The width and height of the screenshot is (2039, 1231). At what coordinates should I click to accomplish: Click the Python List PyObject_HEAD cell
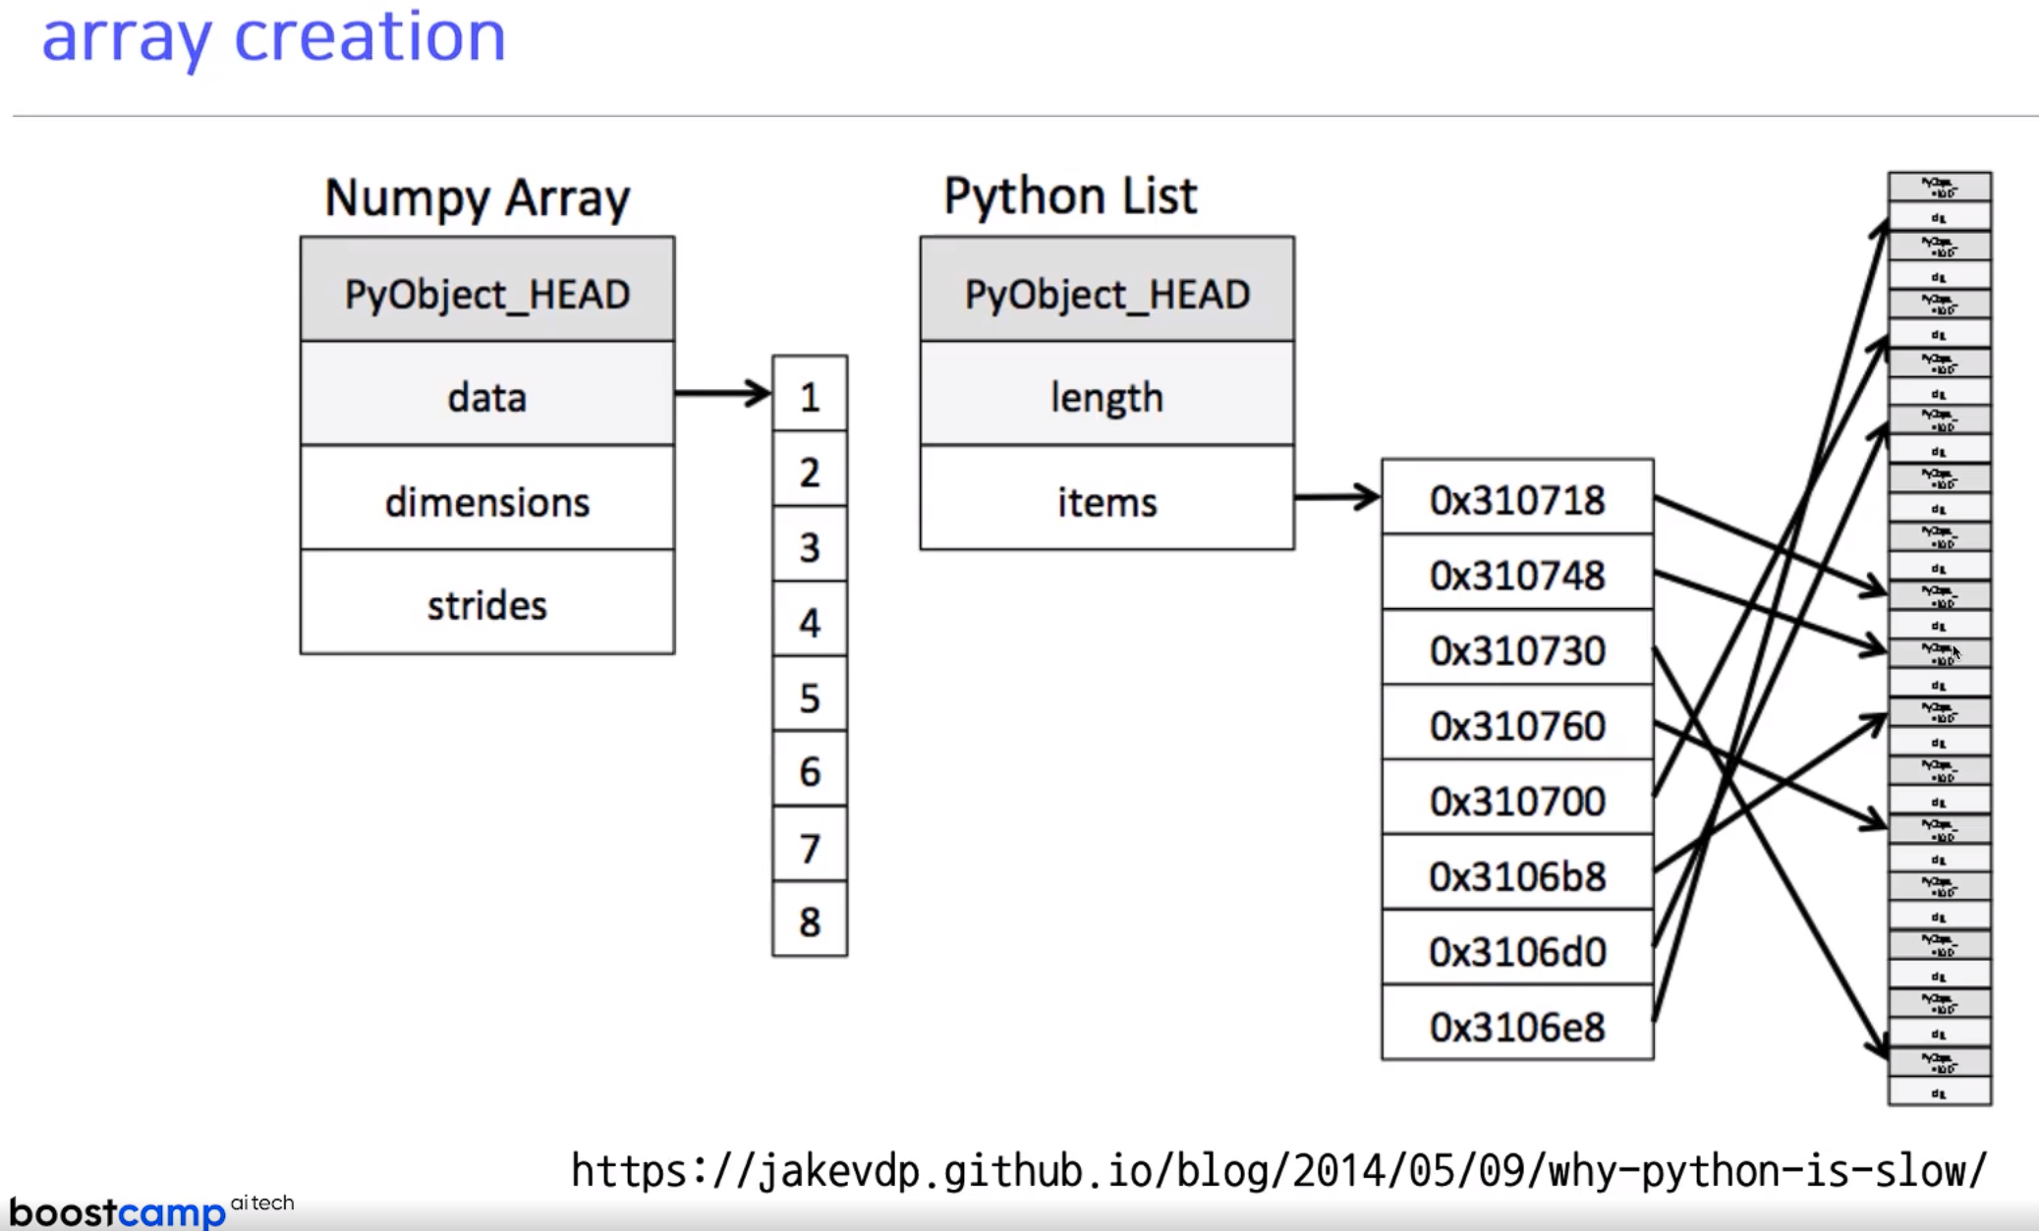click(1106, 292)
